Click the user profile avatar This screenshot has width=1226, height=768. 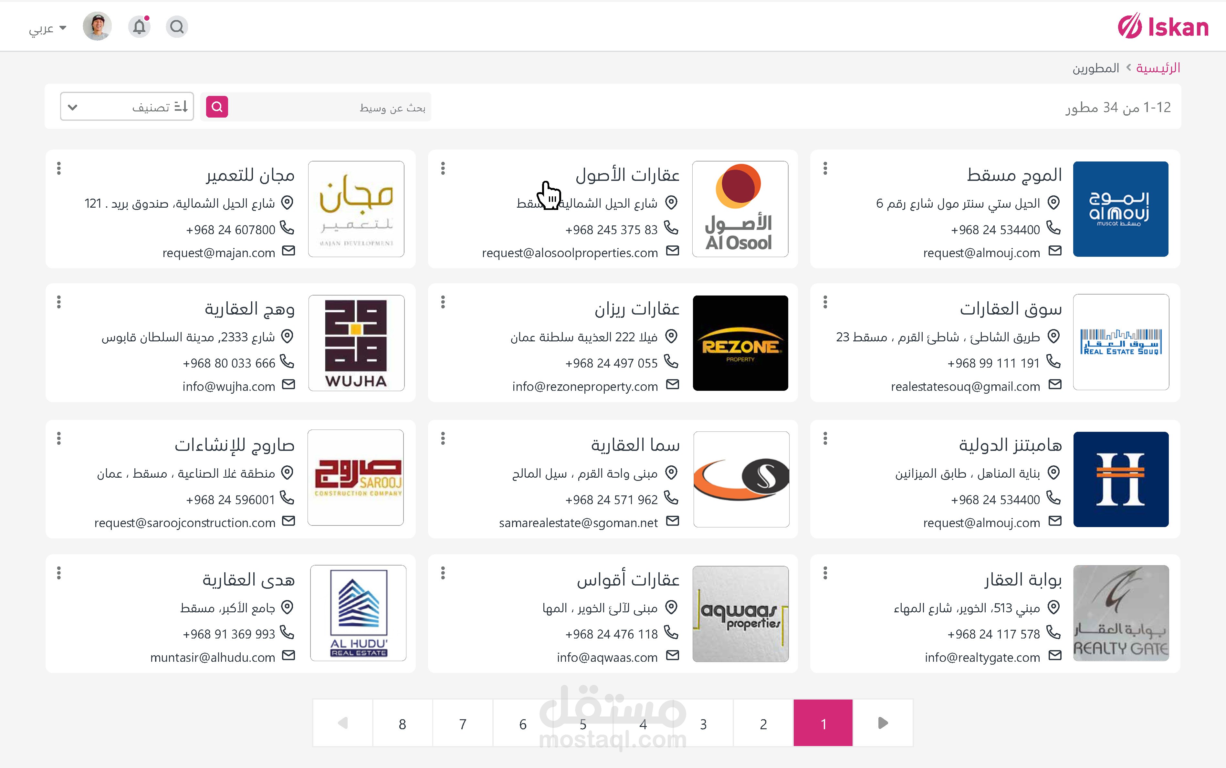[97, 26]
